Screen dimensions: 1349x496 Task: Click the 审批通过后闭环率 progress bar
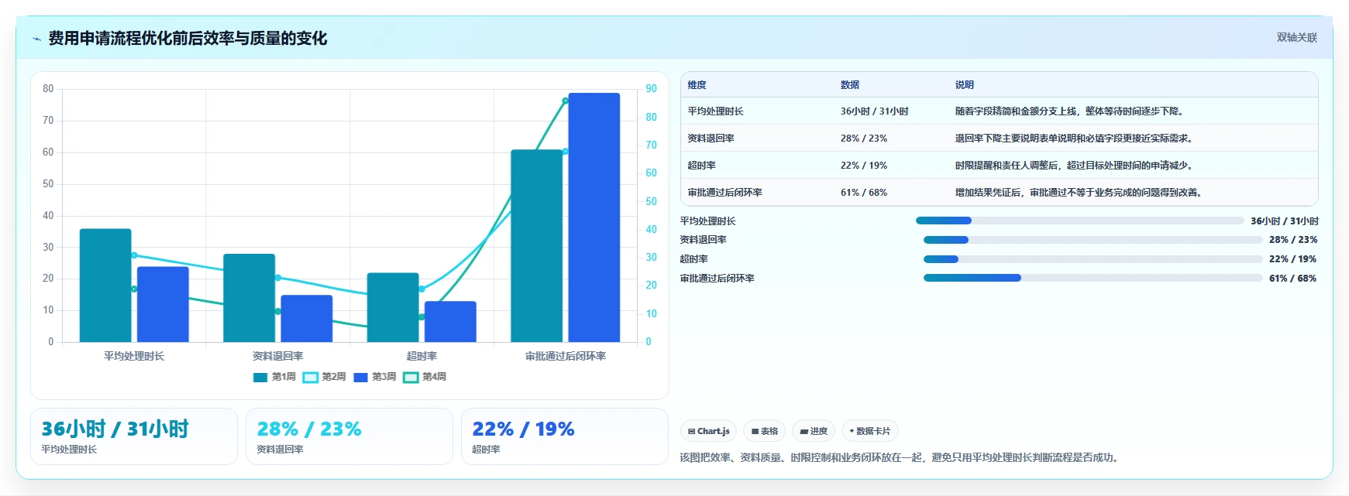coord(1093,278)
